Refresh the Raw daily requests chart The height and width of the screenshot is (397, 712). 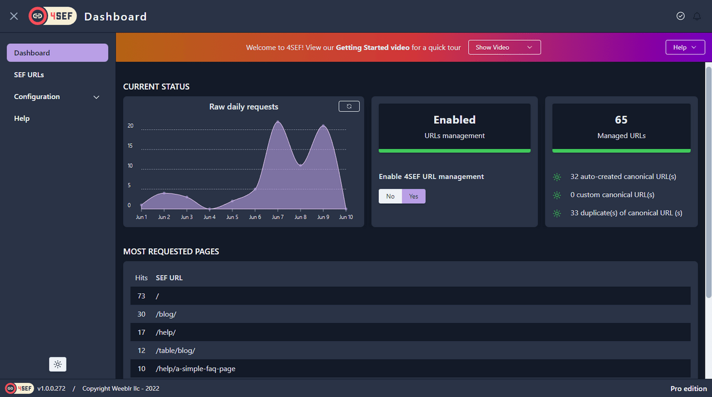(x=349, y=106)
